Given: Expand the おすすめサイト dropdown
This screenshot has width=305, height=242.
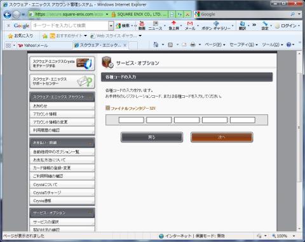Looking at the screenshot, I should [85, 36].
